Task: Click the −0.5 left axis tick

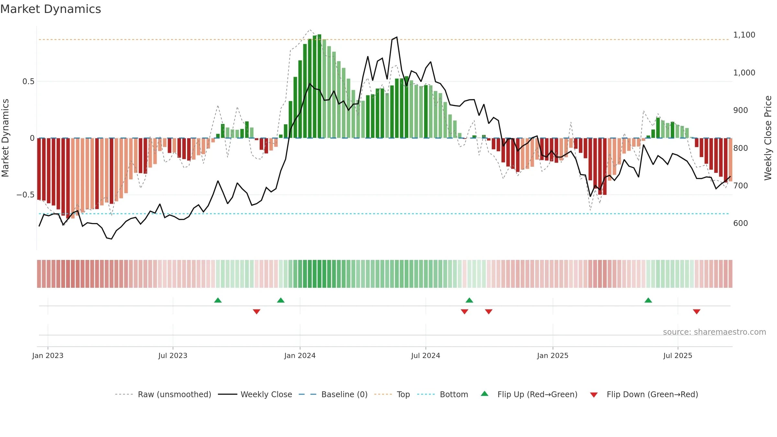Action: click(26, 195)
